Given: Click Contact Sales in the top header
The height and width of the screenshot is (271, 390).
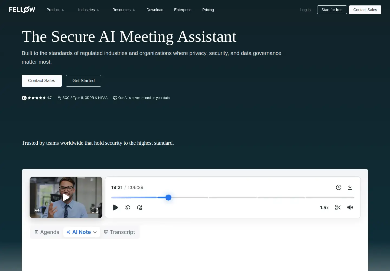Looking at the screenshot, I should point(365,10).
